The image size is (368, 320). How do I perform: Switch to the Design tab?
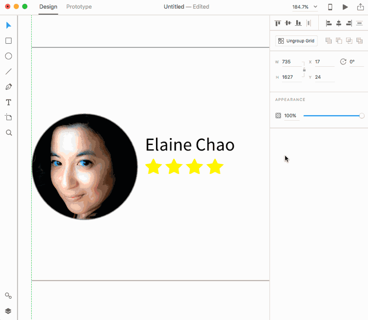pyautogui.click(x=48, y=7)
